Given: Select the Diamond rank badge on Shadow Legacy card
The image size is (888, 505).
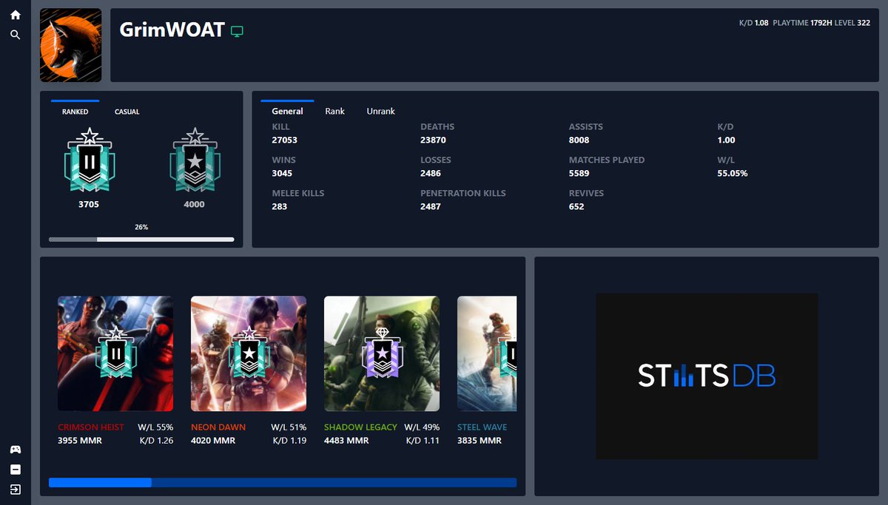Looking at the screenshot, I should click(381, 353).
